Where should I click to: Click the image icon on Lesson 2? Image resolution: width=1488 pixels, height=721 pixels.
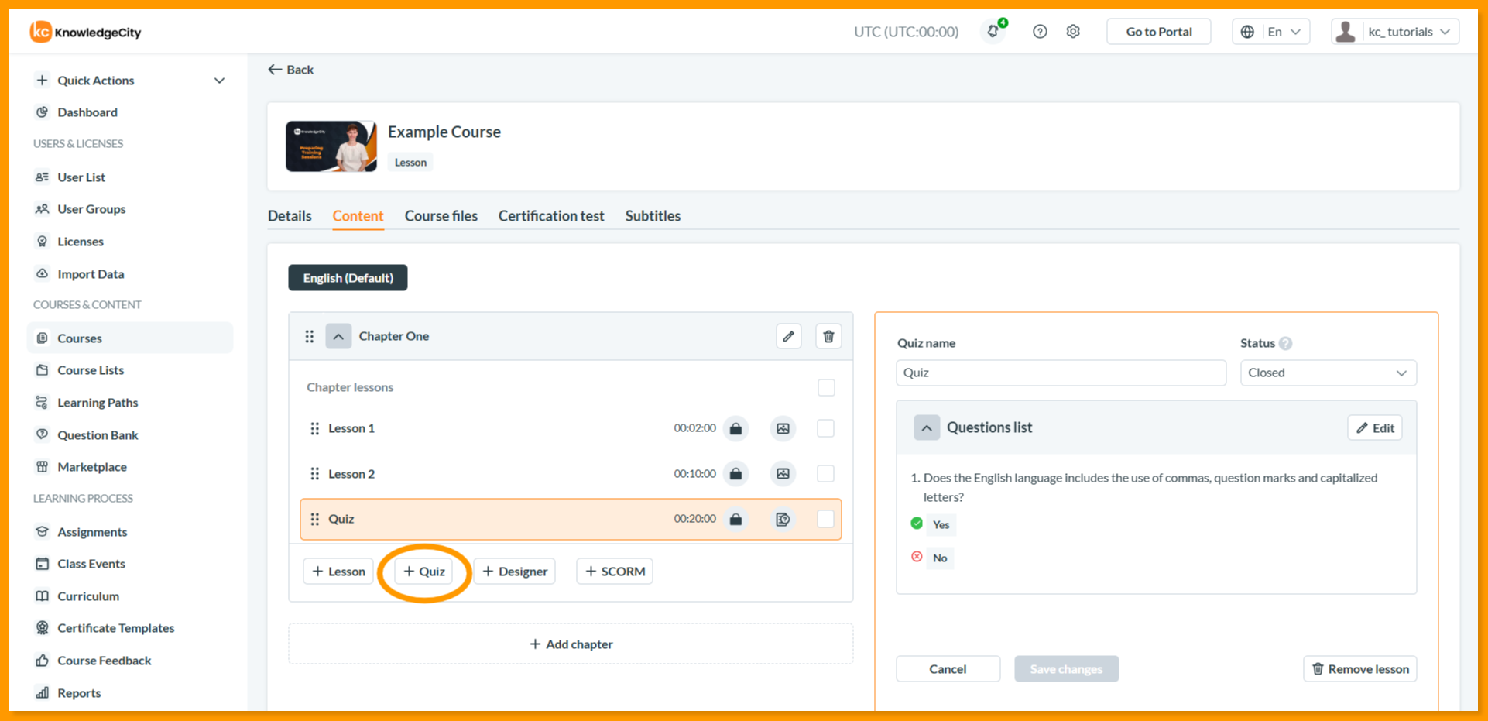(783, 473)
